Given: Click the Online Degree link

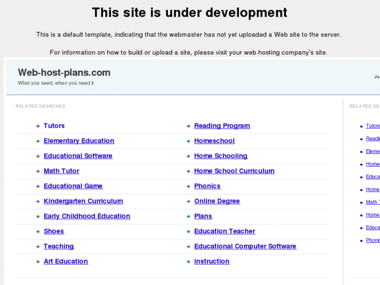Looking at the screenshot, I should 217,201.
